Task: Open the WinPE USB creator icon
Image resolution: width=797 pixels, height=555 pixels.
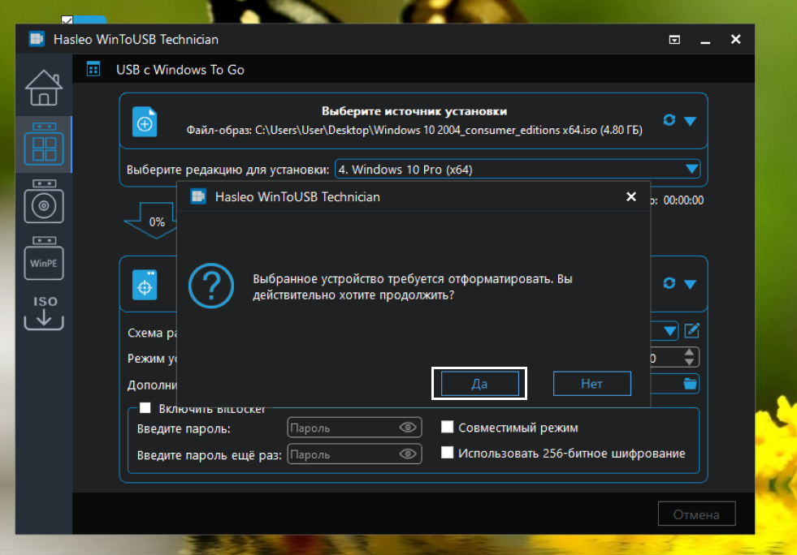Action: point(44,258)
